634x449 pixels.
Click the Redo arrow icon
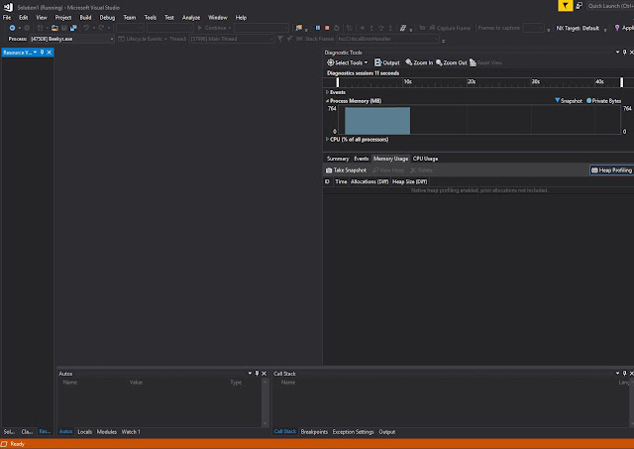[101, 28]
